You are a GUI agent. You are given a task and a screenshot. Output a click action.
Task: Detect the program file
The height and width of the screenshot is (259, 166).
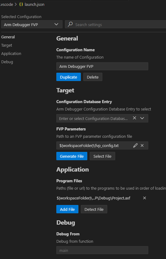(x=94, y=209)
